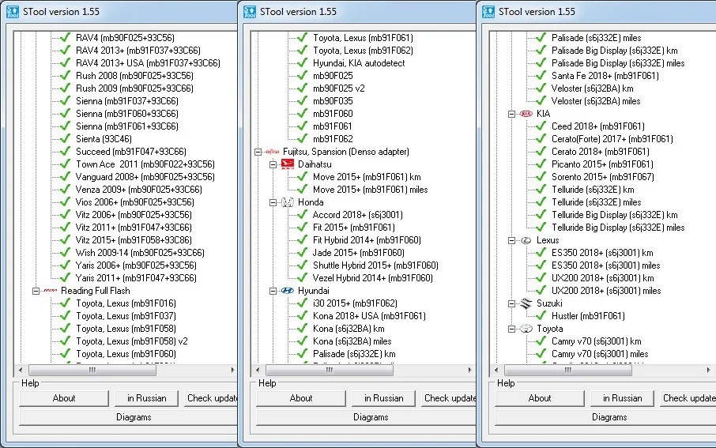Click green checkmark beside Sorento 2015+ (mb91F067)

pyautogui.click(x=541, y=176)
